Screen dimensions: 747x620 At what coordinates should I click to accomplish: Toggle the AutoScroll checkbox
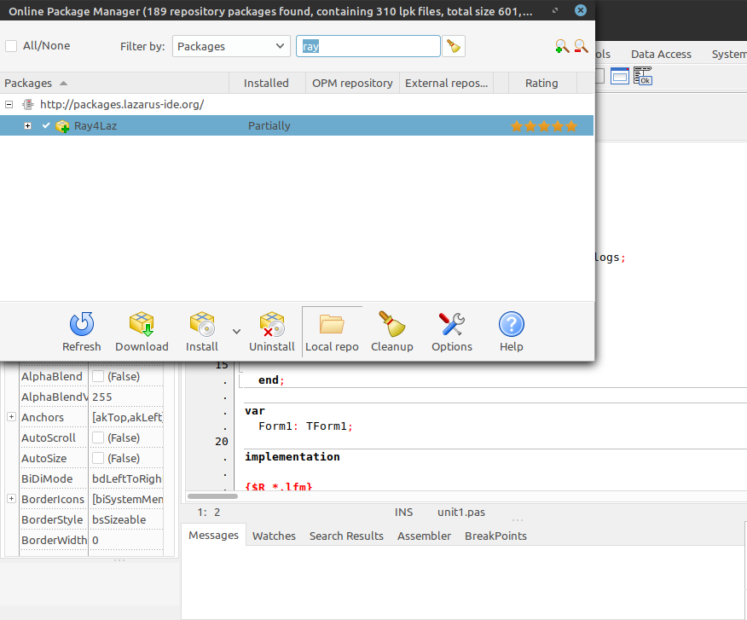pos(98,437)
